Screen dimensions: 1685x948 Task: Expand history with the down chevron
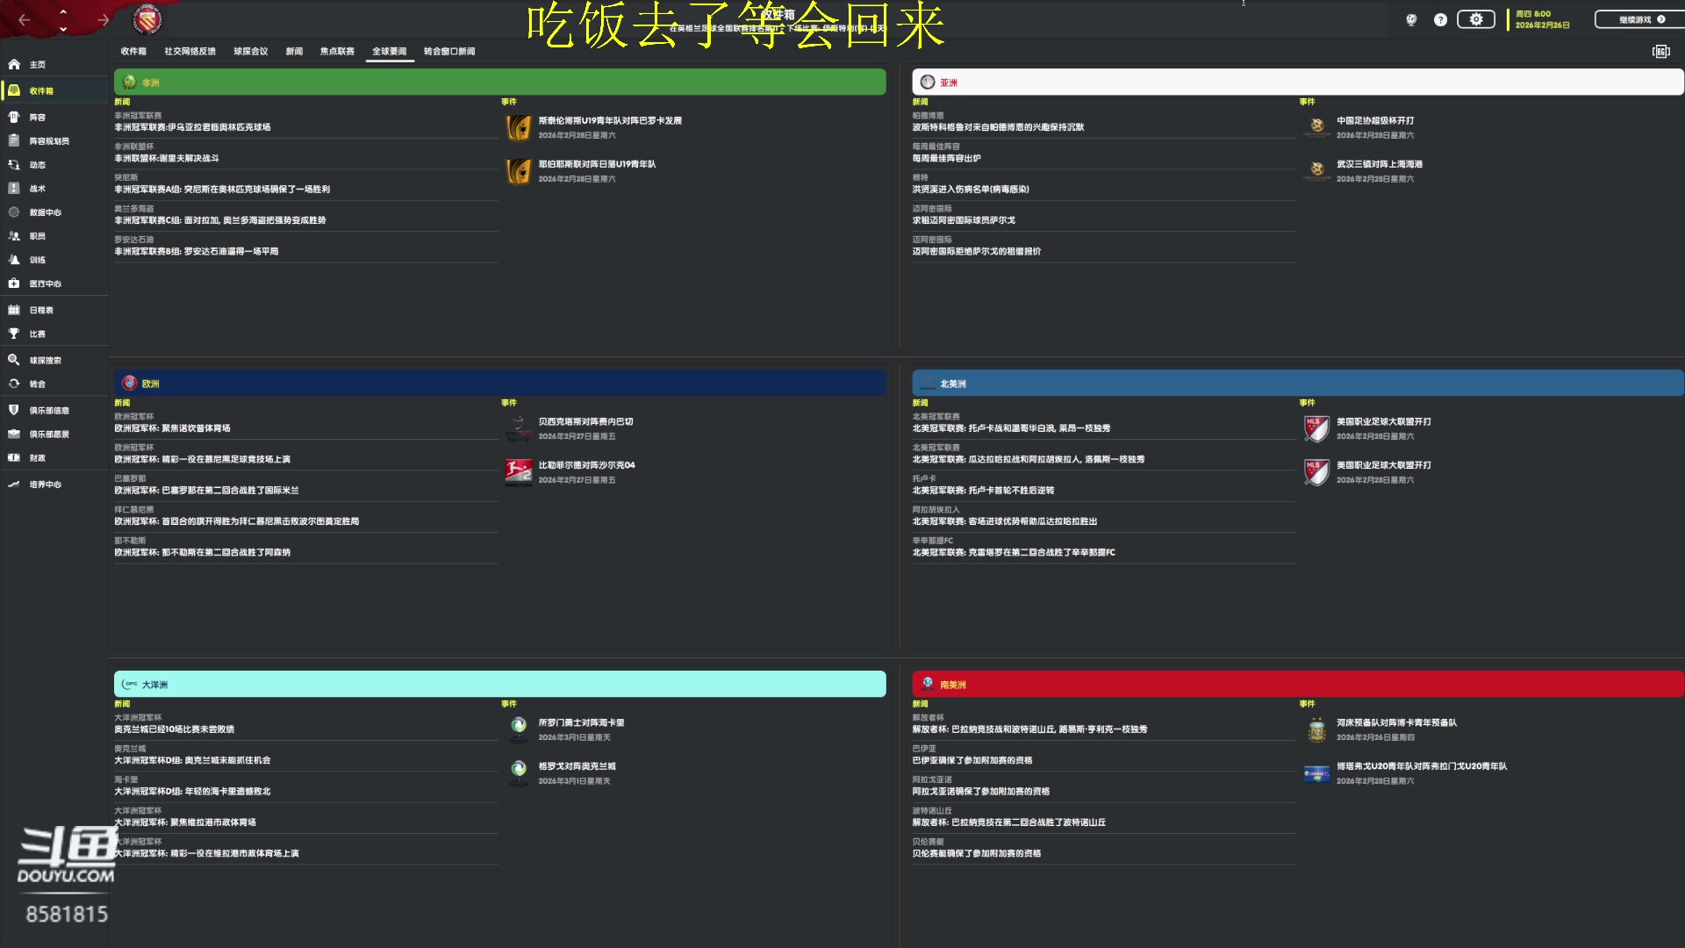63,29
